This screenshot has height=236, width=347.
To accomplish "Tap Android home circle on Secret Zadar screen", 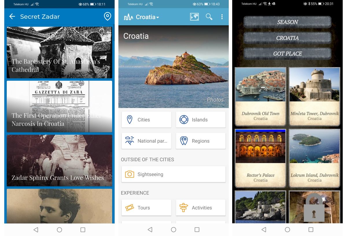I will (59, 230).
